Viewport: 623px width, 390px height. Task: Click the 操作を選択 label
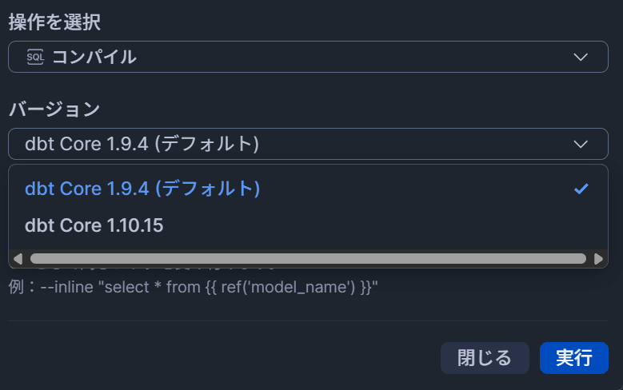(x=54, y=22)
